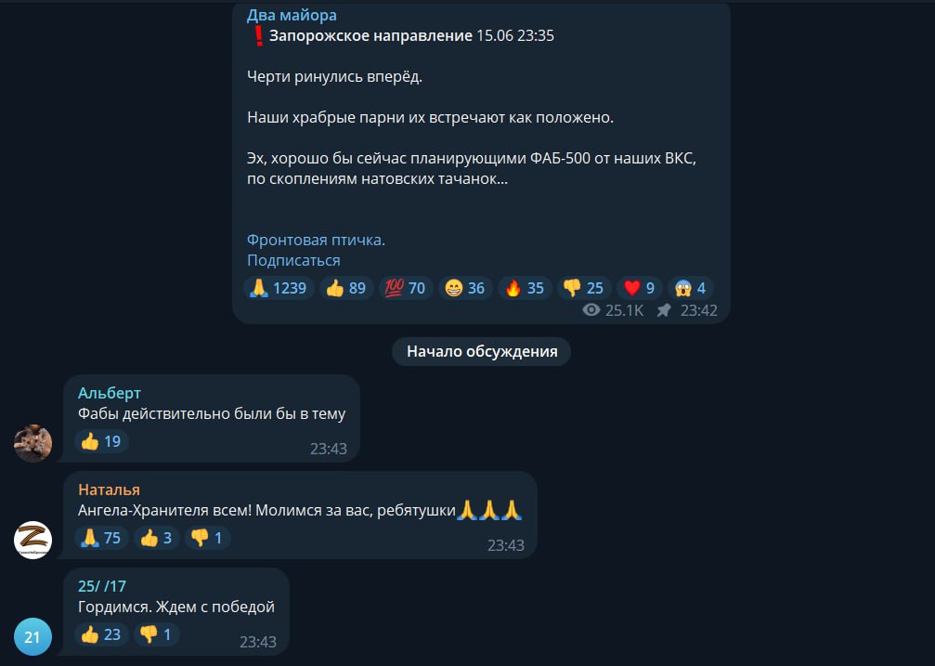Click the Подписаться link
This screenshot has height=666, width=935.
(293, 260)
